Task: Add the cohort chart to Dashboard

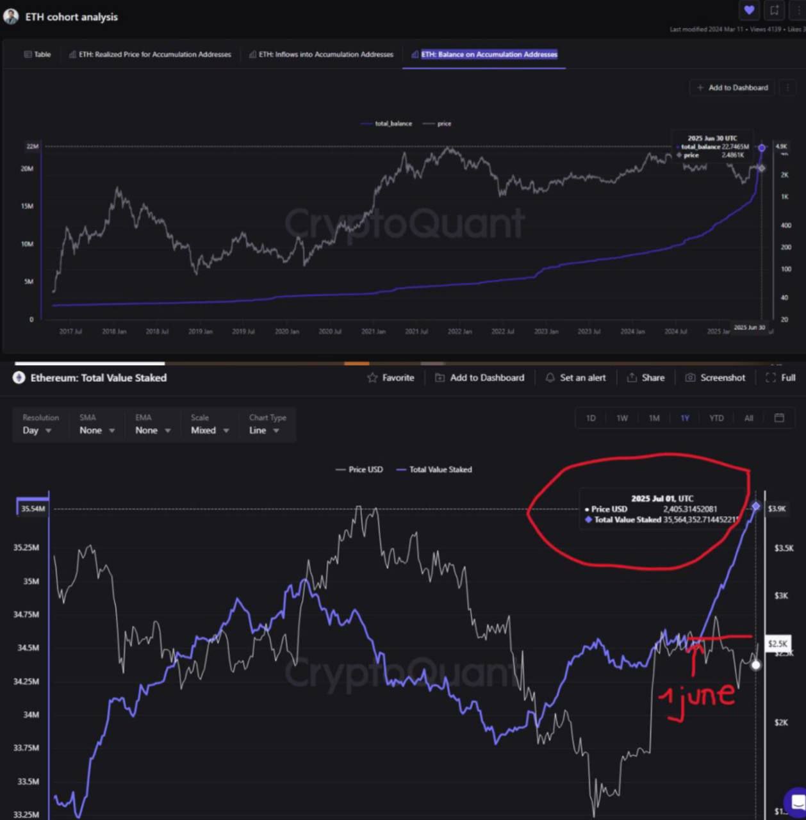Action: [x=732, y=88]
